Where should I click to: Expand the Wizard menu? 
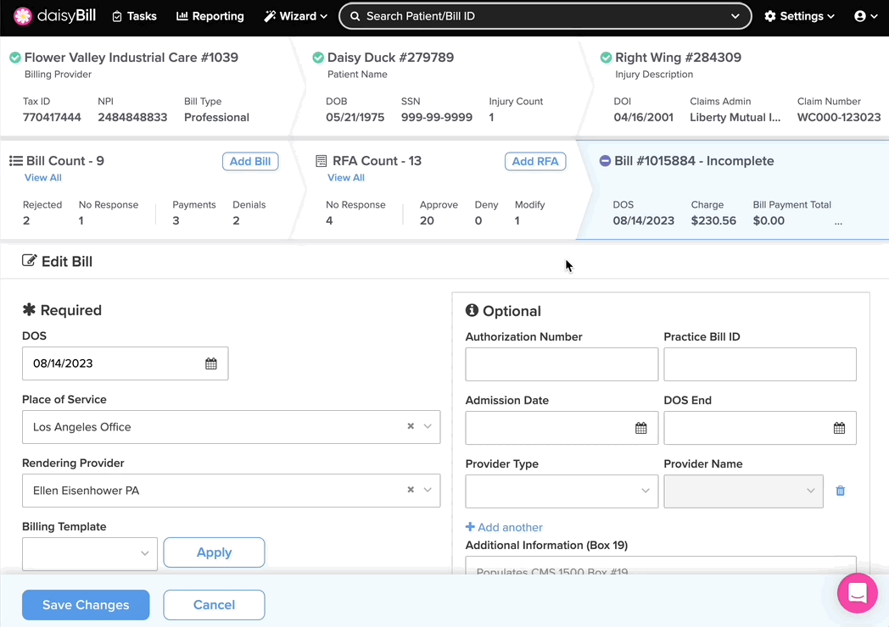point(295,16)
